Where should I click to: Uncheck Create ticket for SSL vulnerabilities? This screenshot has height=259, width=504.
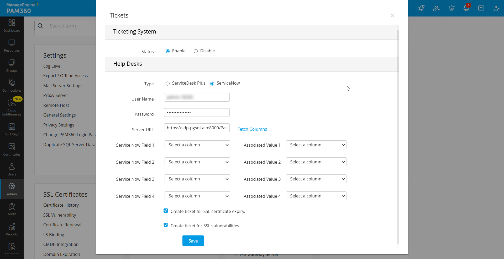[166, 225]
